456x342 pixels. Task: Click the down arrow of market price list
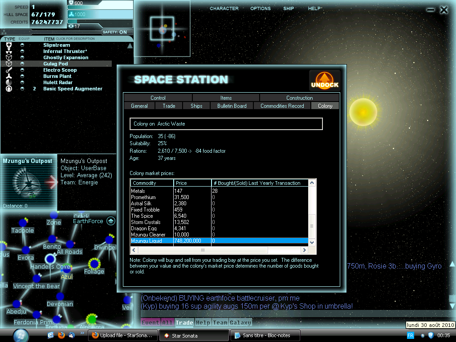pyautogui.click(x=312, y=242)
